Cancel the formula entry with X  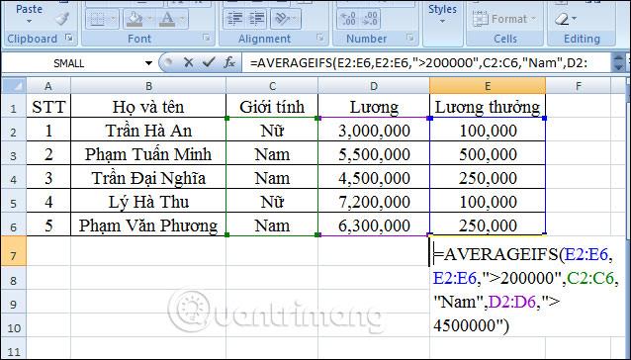point(188,62)
